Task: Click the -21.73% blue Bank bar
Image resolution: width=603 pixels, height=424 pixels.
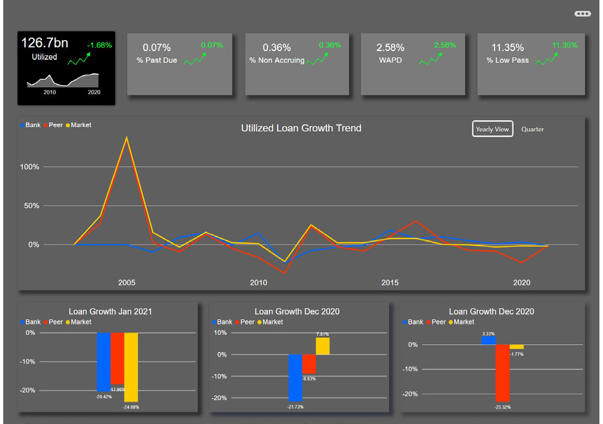Action: click(296, 377)
